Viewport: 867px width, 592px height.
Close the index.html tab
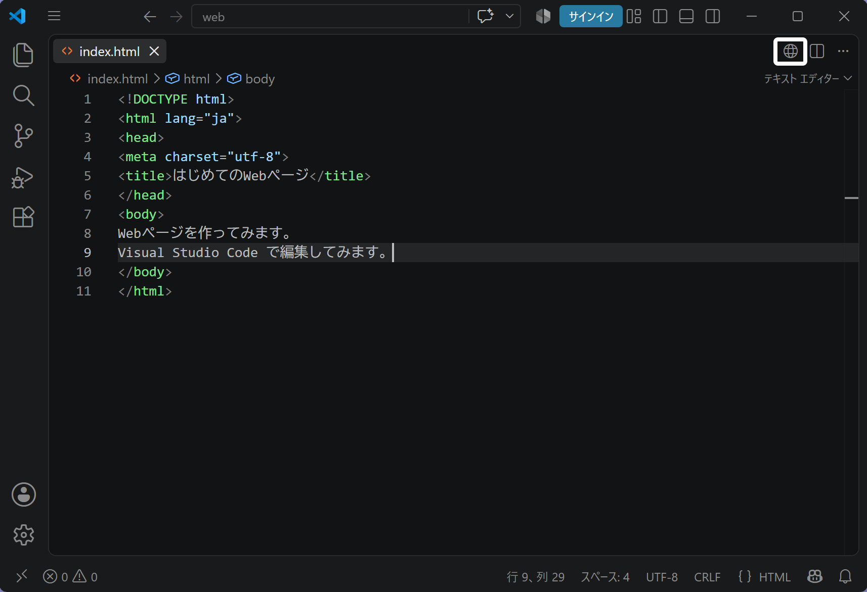(x=154, y=52)
